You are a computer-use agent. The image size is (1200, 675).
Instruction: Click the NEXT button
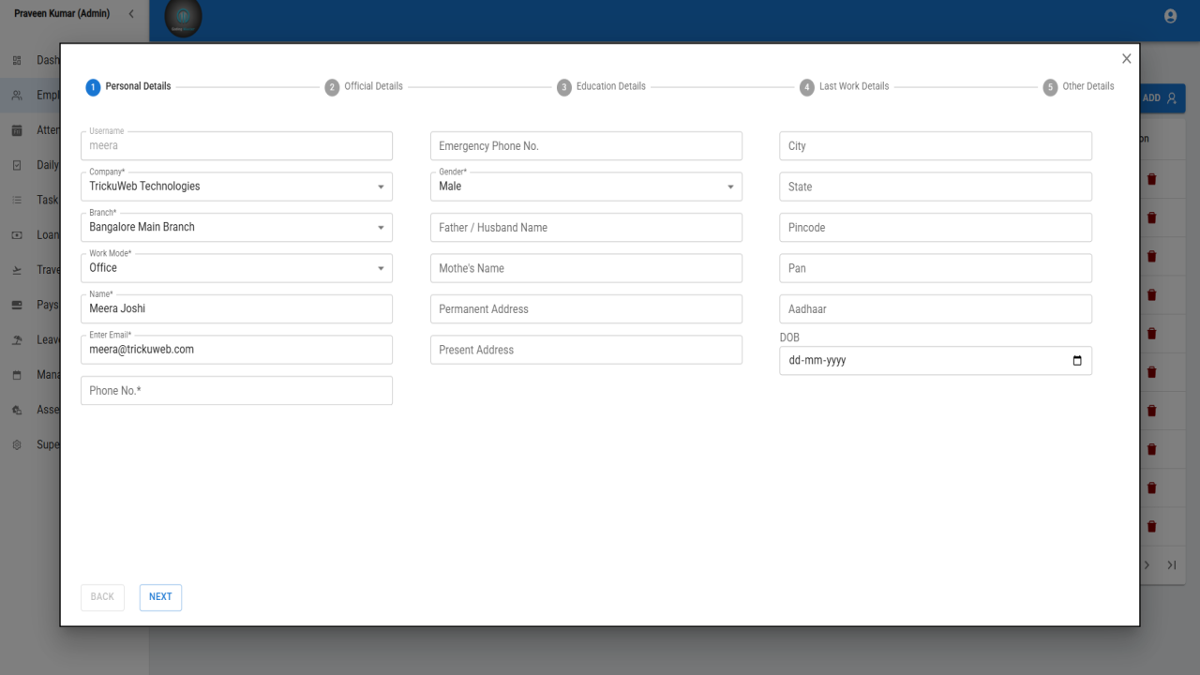pos(160,597)
